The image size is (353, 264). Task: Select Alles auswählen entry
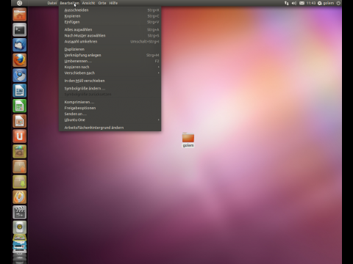(110, 29)
